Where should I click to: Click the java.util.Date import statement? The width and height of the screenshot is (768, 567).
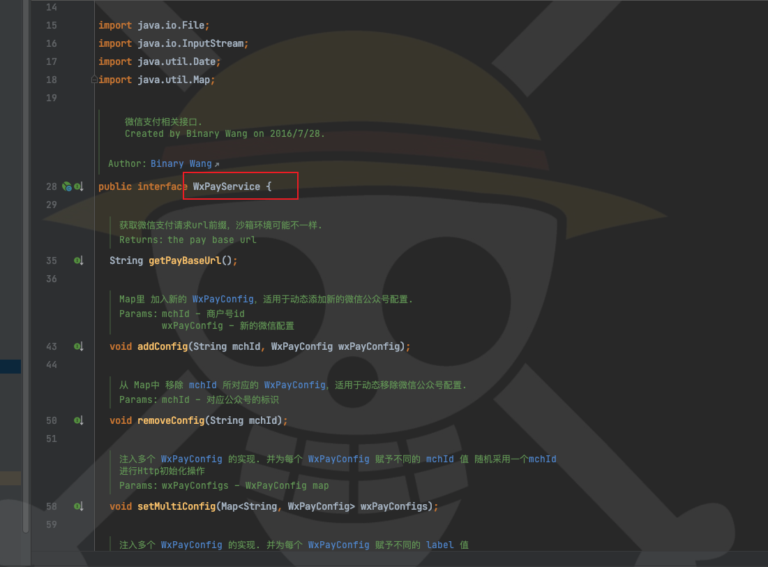pyautogui.click(x=159, y=61)
